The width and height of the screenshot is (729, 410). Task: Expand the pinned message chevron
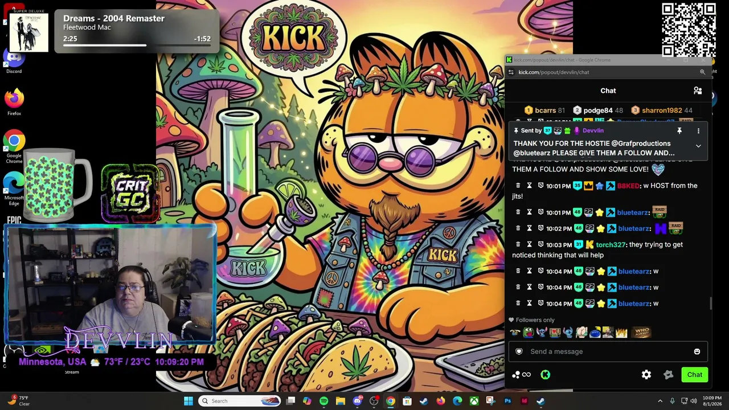point(698,146)
